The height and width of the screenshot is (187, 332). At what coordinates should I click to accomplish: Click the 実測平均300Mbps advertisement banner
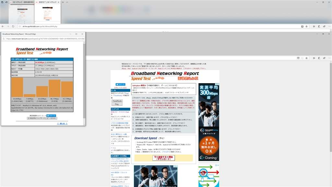209,122
